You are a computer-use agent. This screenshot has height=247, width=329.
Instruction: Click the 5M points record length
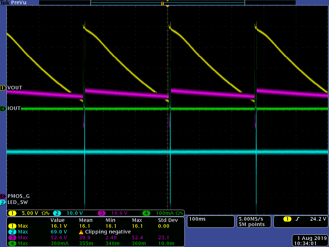[x=252, y=224]
